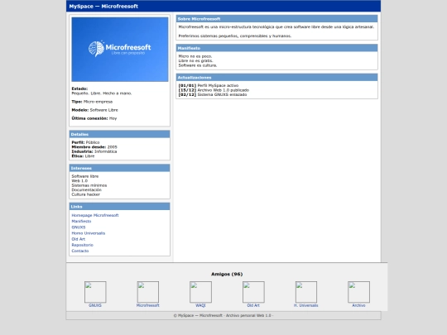Image resolution: width=447 pixels, height=335 pixels.
Task: Click 'Software libre' in Intereses
Action: 85,176
